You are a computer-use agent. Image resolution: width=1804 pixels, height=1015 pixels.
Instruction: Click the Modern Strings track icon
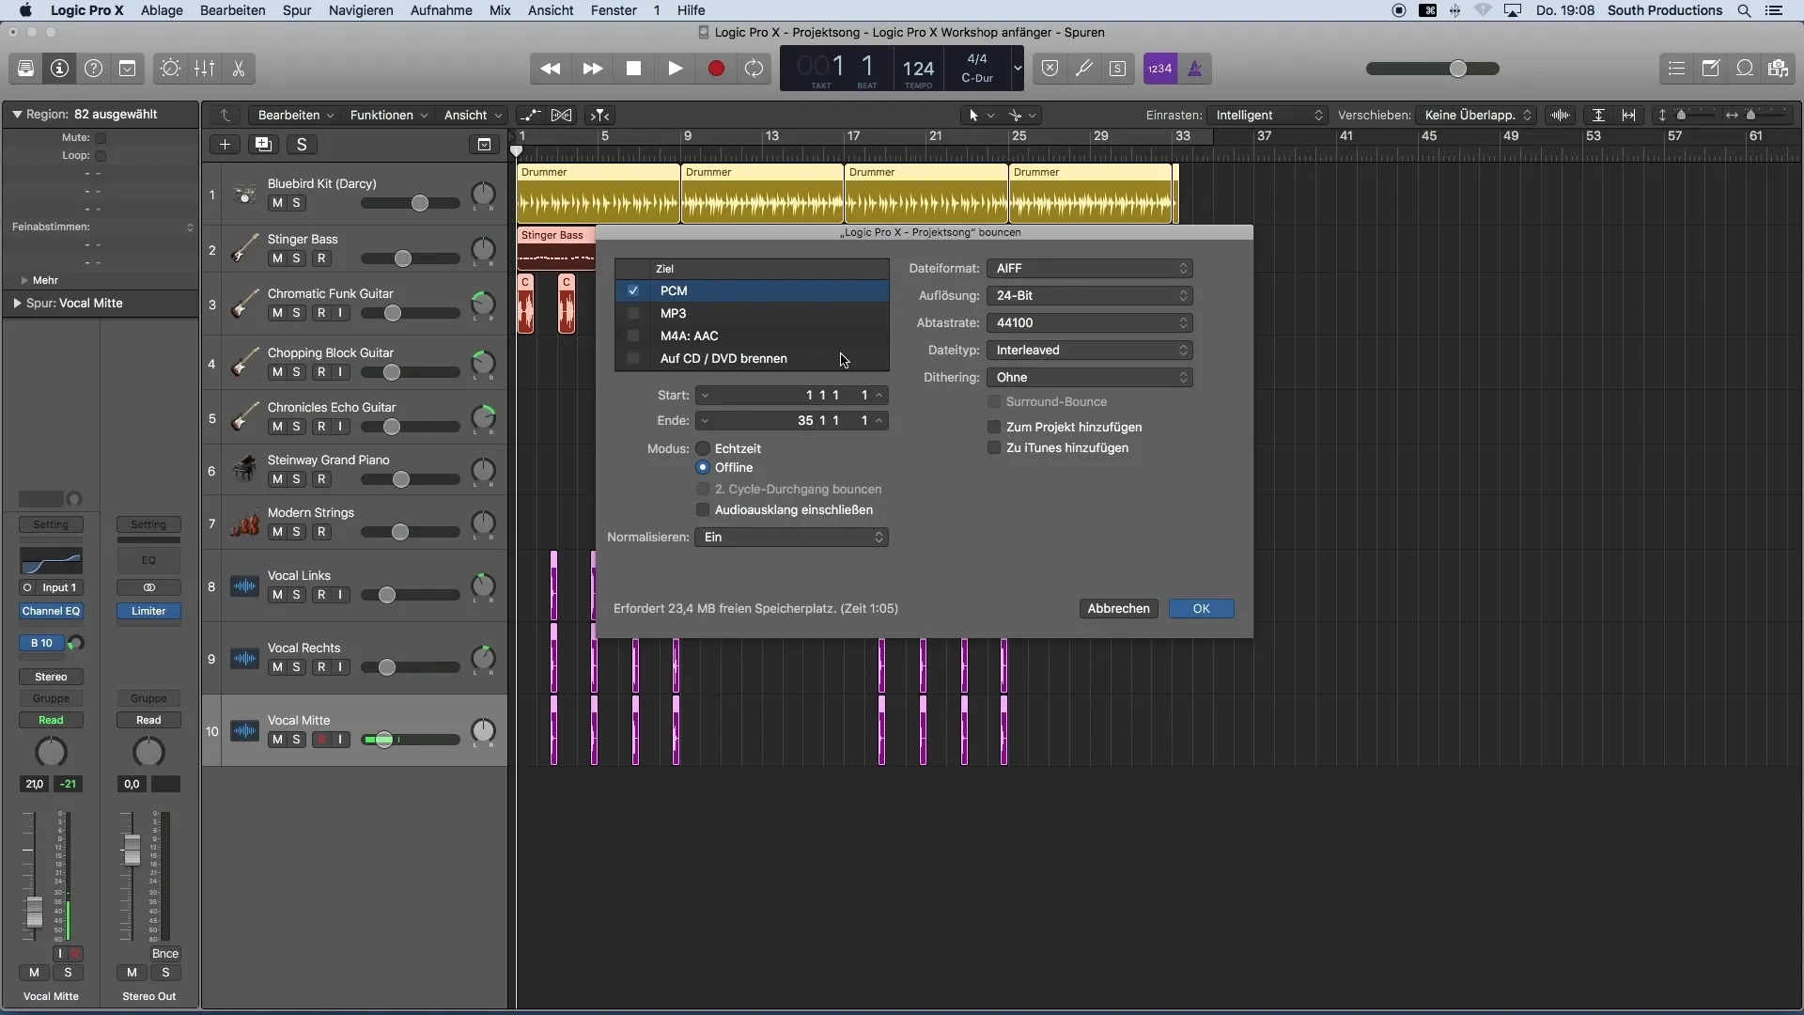tap(244, 523)
